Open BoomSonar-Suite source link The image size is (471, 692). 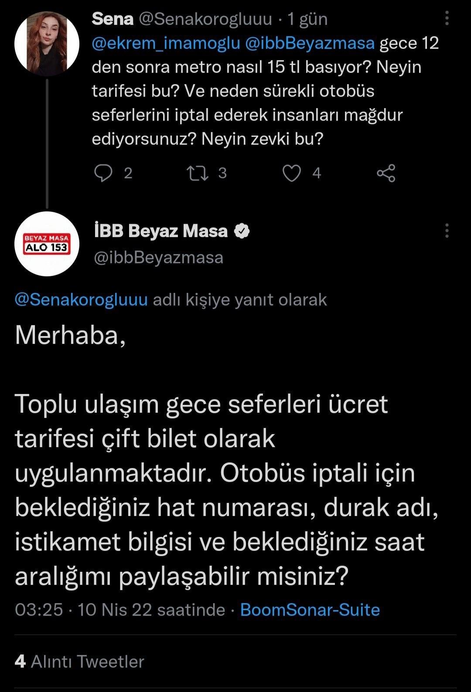tap(310, 610)
